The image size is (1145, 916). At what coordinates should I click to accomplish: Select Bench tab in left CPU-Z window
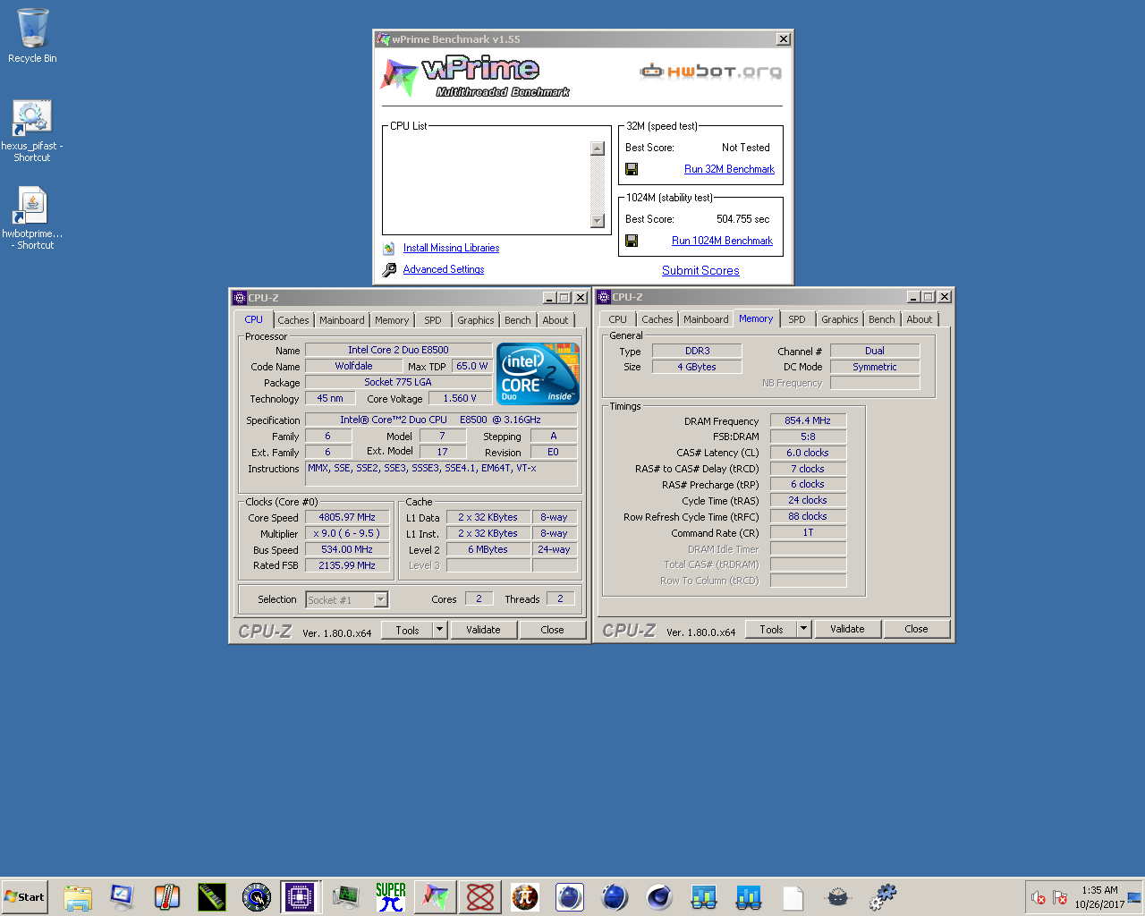(517, 320)
